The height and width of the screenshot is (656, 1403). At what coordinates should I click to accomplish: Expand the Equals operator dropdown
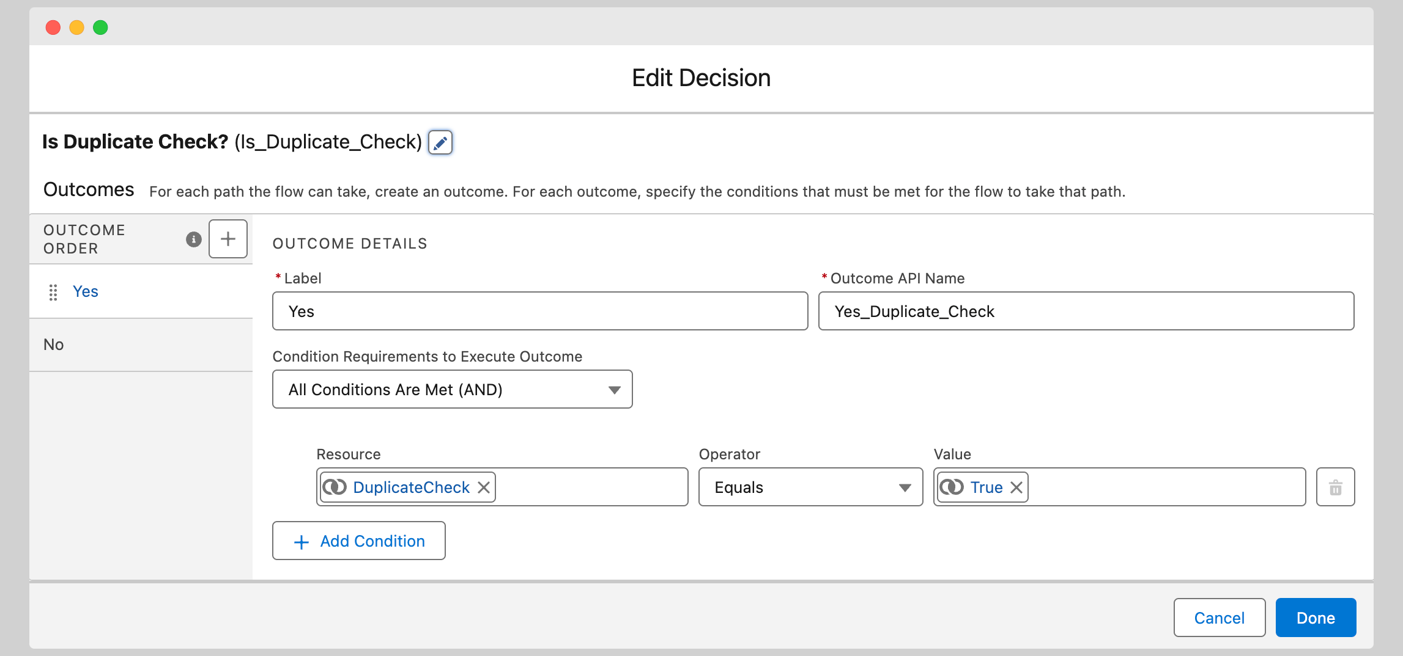810,487
